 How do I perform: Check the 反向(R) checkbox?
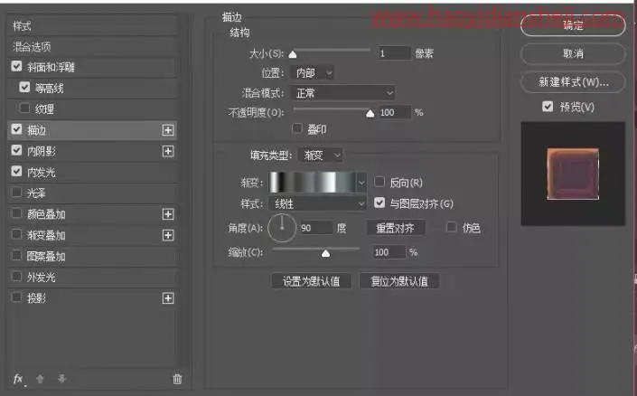coord(379,182)
